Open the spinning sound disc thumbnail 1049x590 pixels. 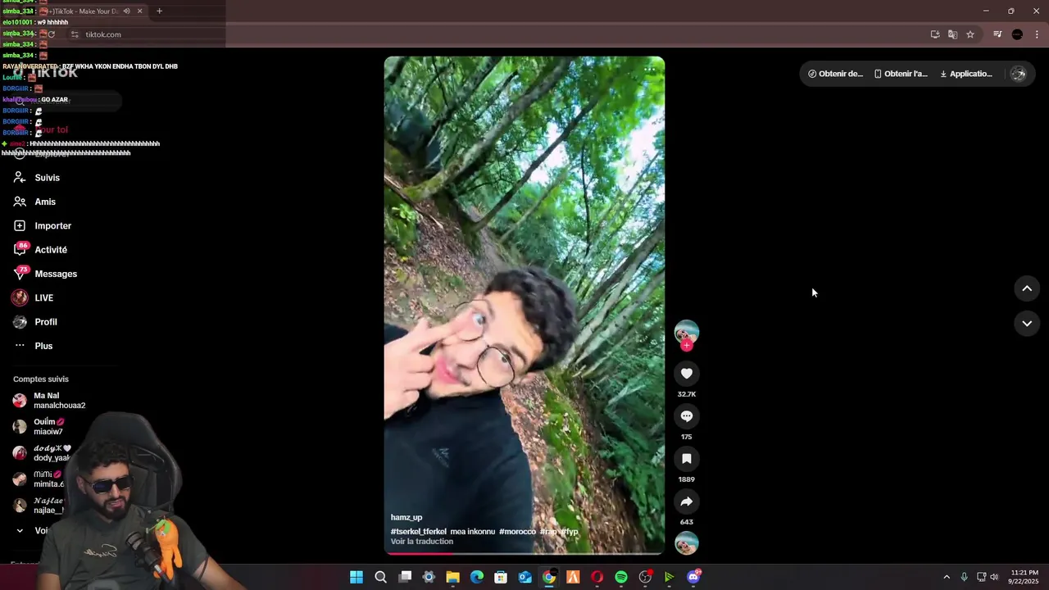tap(687, 543)
